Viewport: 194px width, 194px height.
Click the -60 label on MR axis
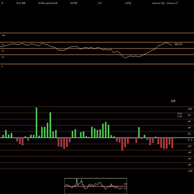click(189, 159)
